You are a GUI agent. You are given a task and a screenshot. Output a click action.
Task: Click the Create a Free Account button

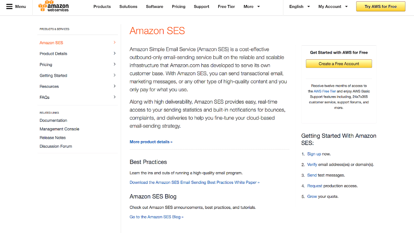(339, 64)
